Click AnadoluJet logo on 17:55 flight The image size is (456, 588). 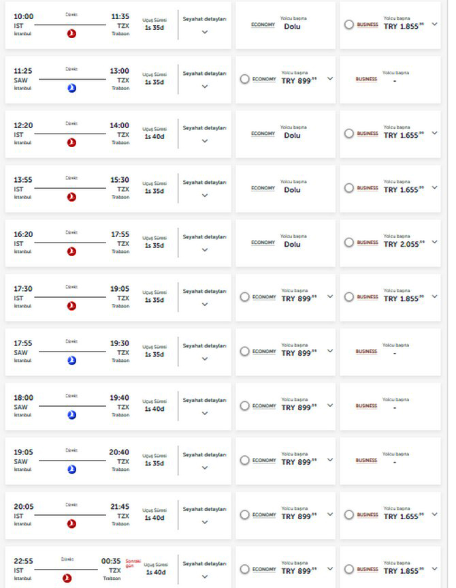pyautogui.click(x=72, y=360)
